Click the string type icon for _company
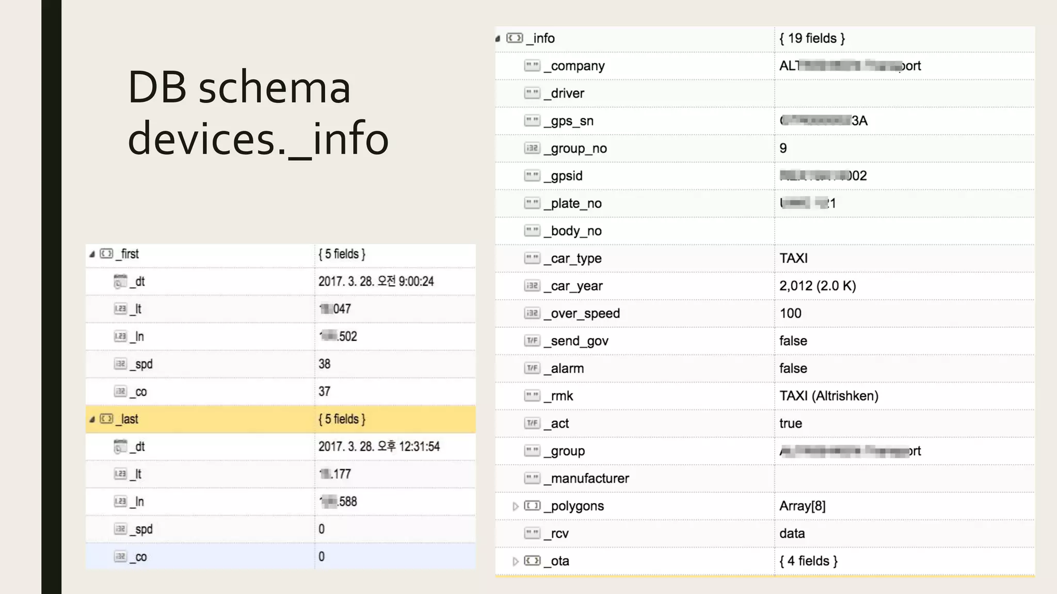The width and height of the screenshot is (1057, 594). (x=532, y=65)
